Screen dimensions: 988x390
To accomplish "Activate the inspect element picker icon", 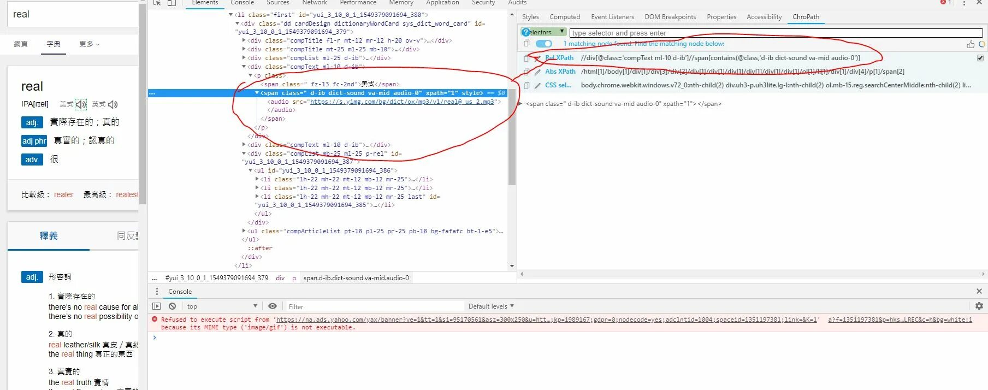I will pos(157,3).
